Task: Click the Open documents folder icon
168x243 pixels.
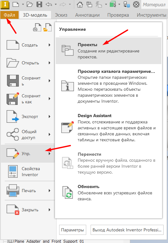Action: (48, 27)
